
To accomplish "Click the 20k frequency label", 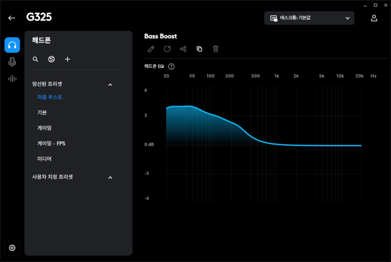I will pyautogui.click(x=359, y=76).
